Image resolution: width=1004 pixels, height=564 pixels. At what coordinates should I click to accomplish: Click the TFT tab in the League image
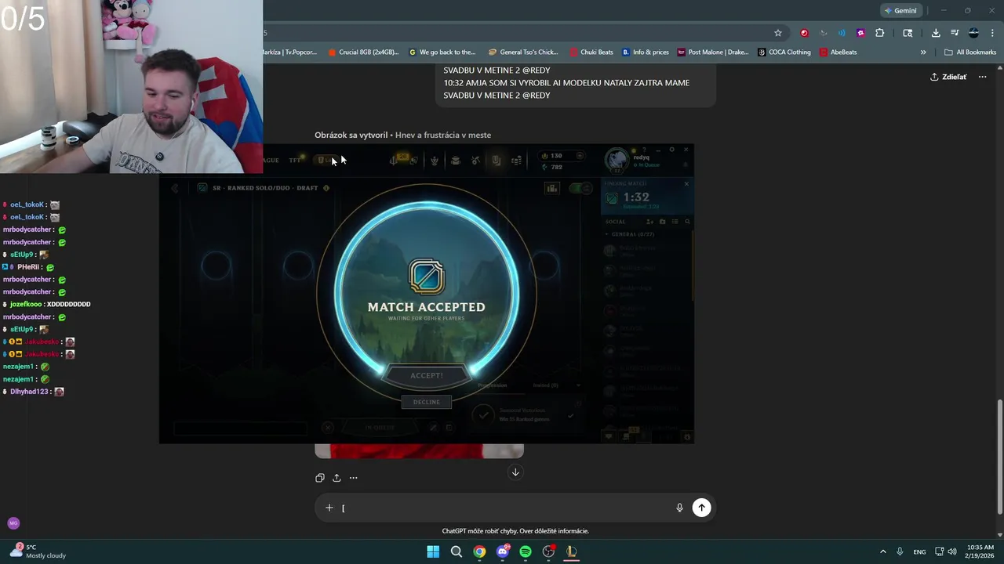click(295, 160)
